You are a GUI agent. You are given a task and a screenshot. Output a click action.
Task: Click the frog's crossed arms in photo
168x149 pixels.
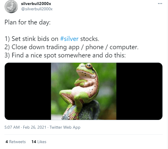coord(81,82)
